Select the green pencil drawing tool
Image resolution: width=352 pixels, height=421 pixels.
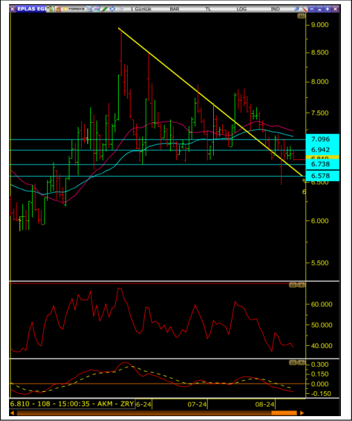(105, 9)
